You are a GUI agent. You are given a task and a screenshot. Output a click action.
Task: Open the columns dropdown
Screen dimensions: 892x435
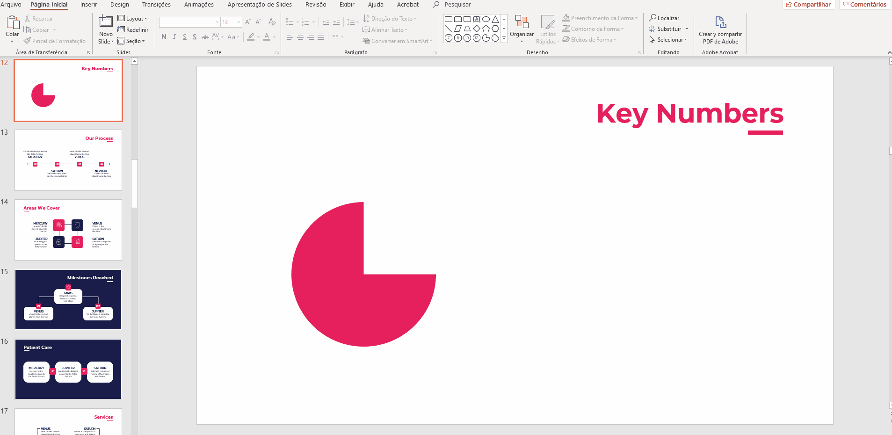(x=337, y=37)
